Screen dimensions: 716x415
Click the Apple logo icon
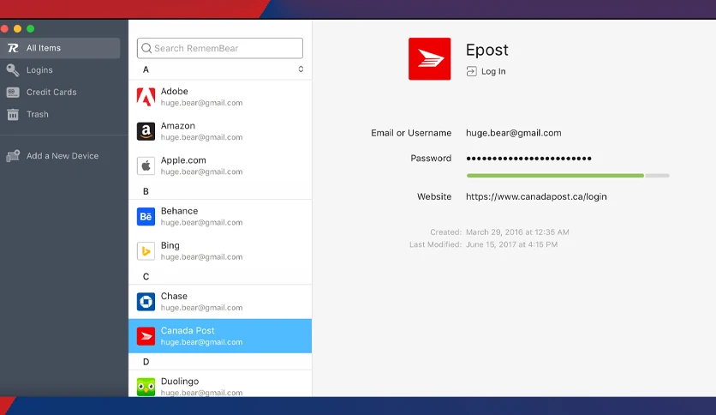pyautogui.click(x=146, y=165)
